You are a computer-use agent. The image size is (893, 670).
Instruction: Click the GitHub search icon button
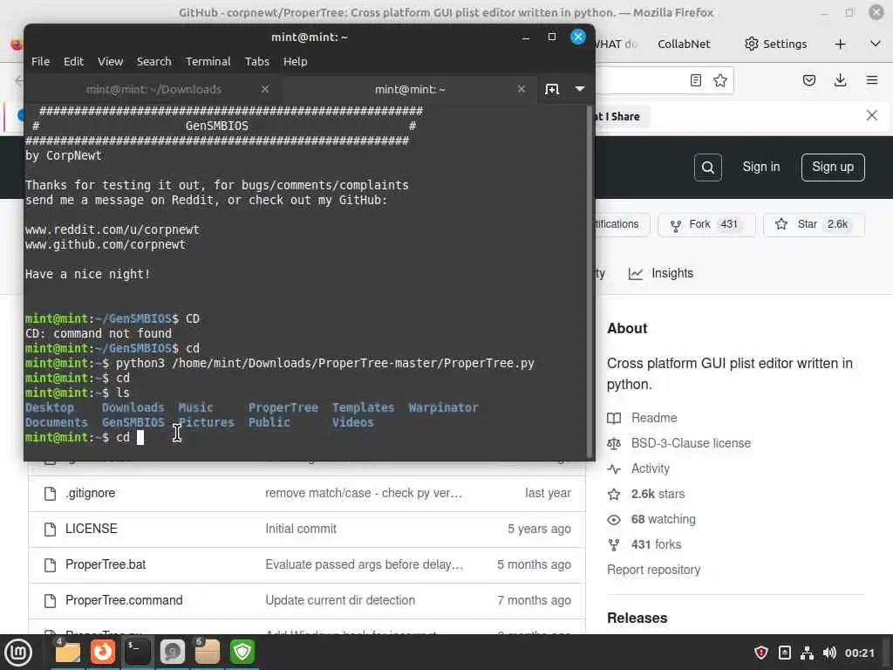coord(707,167)
